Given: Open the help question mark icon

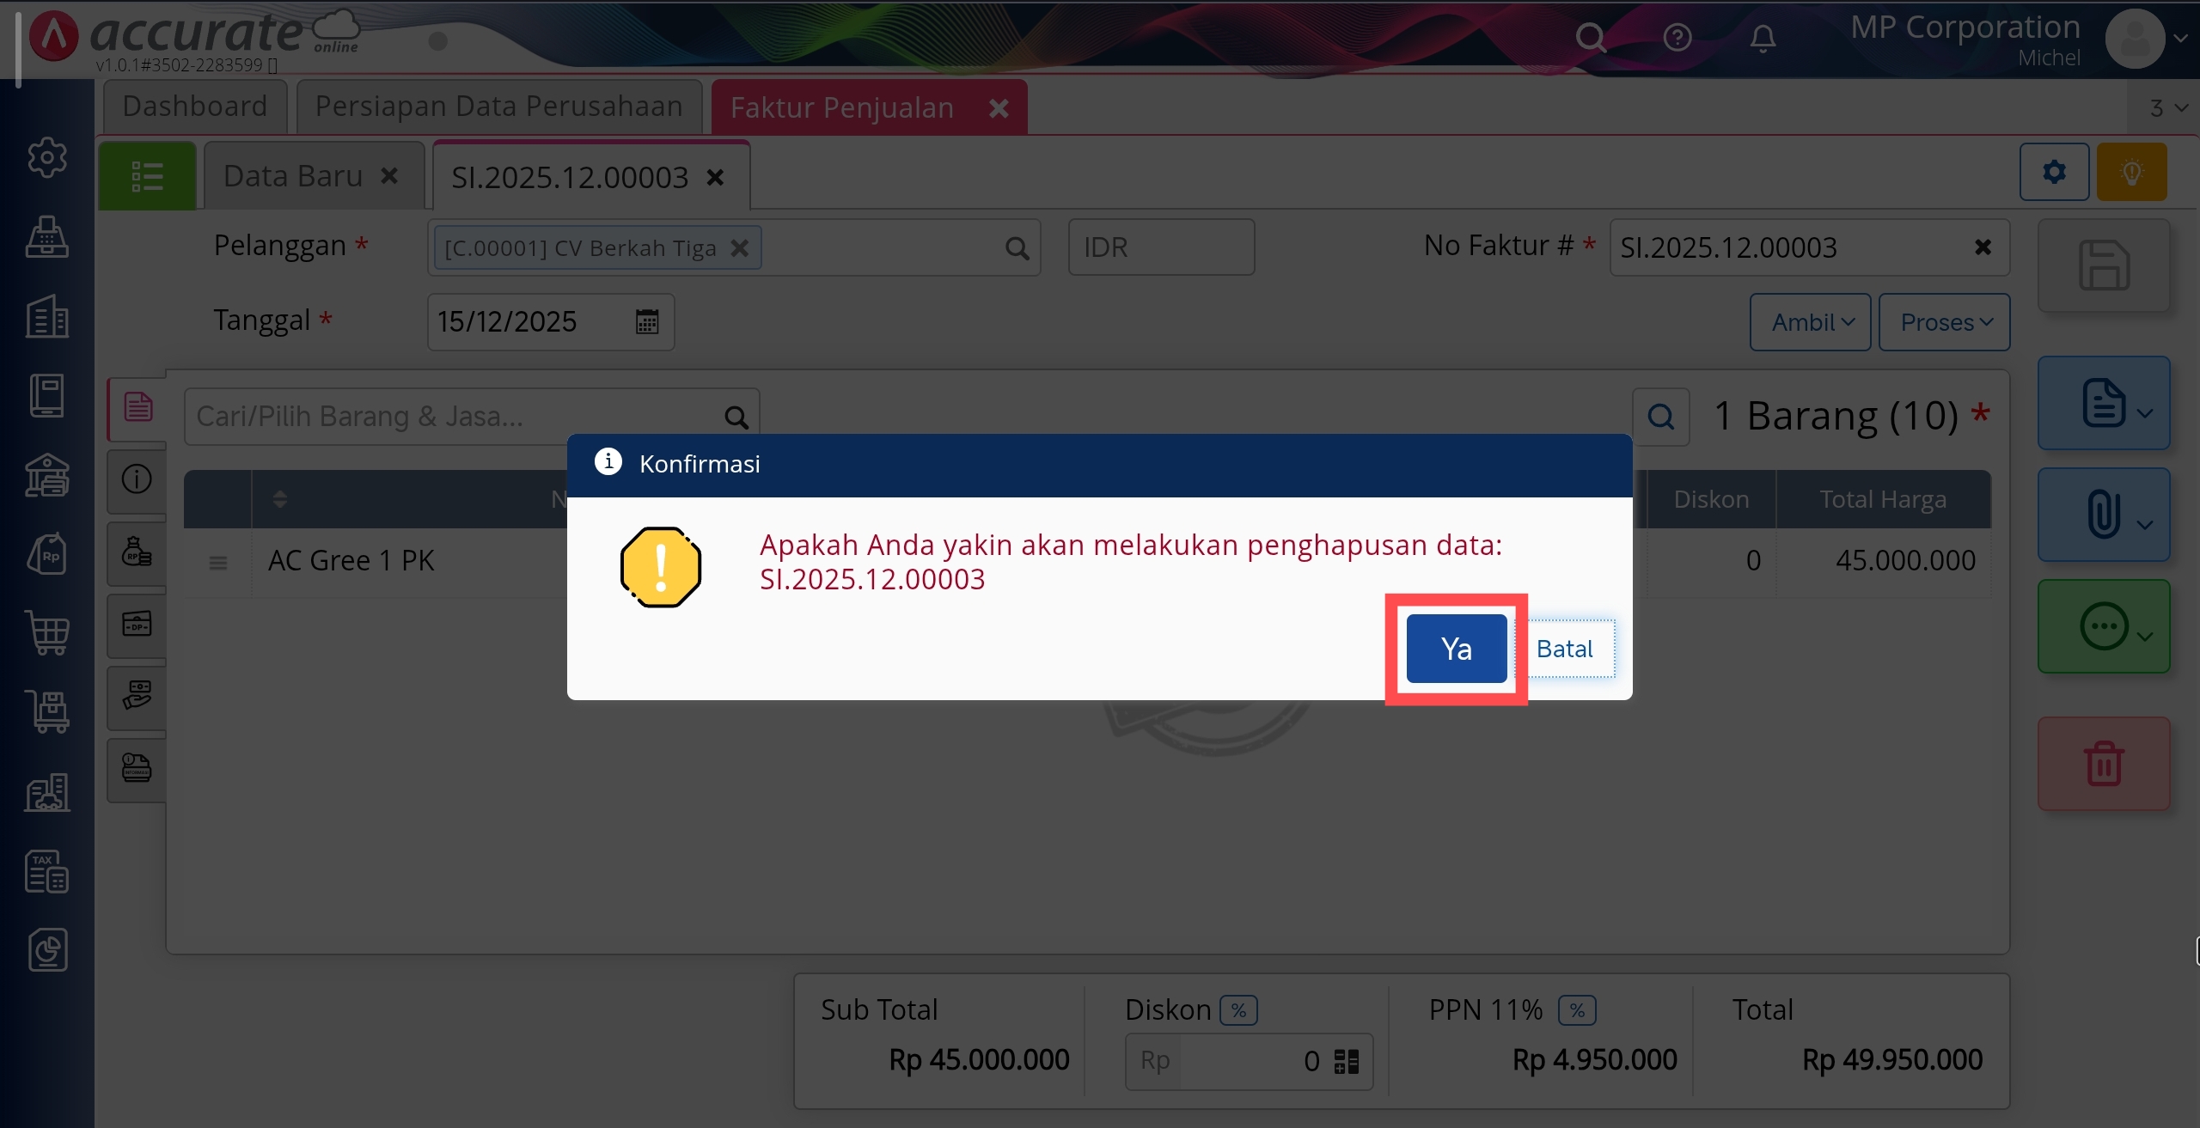Looking at the screenshot, I should tap(1677, 38).
